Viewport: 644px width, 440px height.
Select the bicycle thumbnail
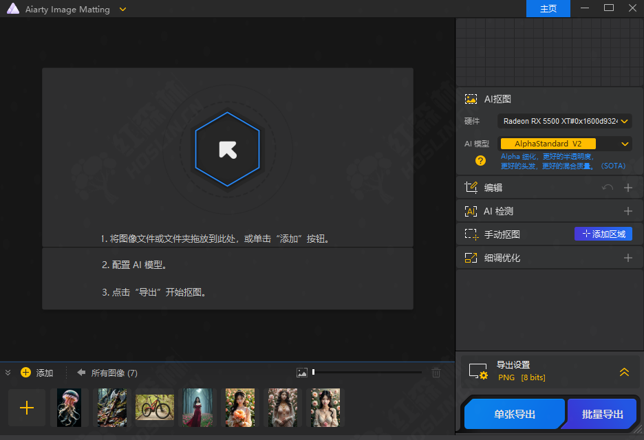(x=155, y=407)
